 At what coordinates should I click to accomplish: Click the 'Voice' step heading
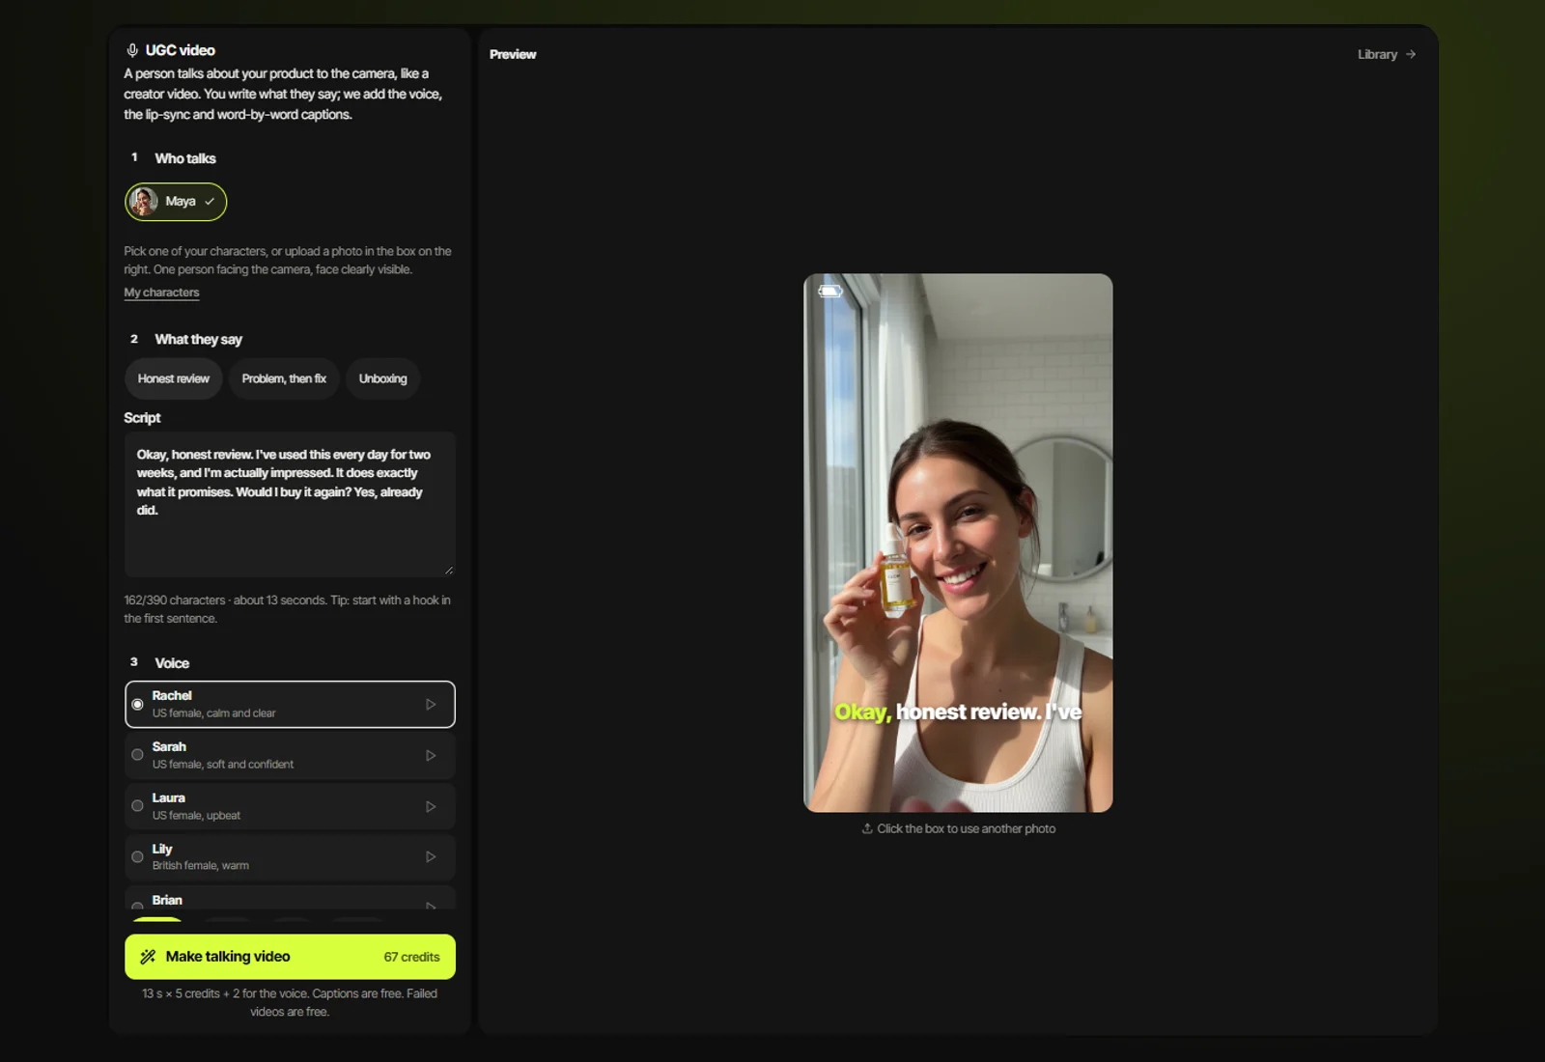[172, 663]
